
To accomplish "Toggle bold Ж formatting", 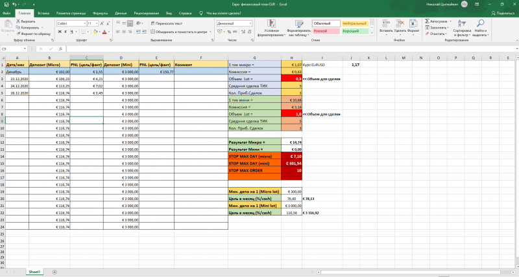I will pos(60,32).
